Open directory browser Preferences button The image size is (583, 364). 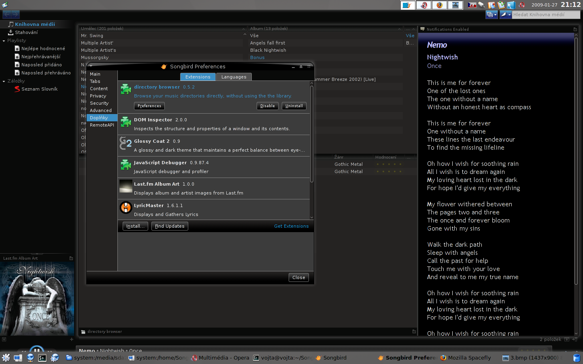[x=149, y=106]
